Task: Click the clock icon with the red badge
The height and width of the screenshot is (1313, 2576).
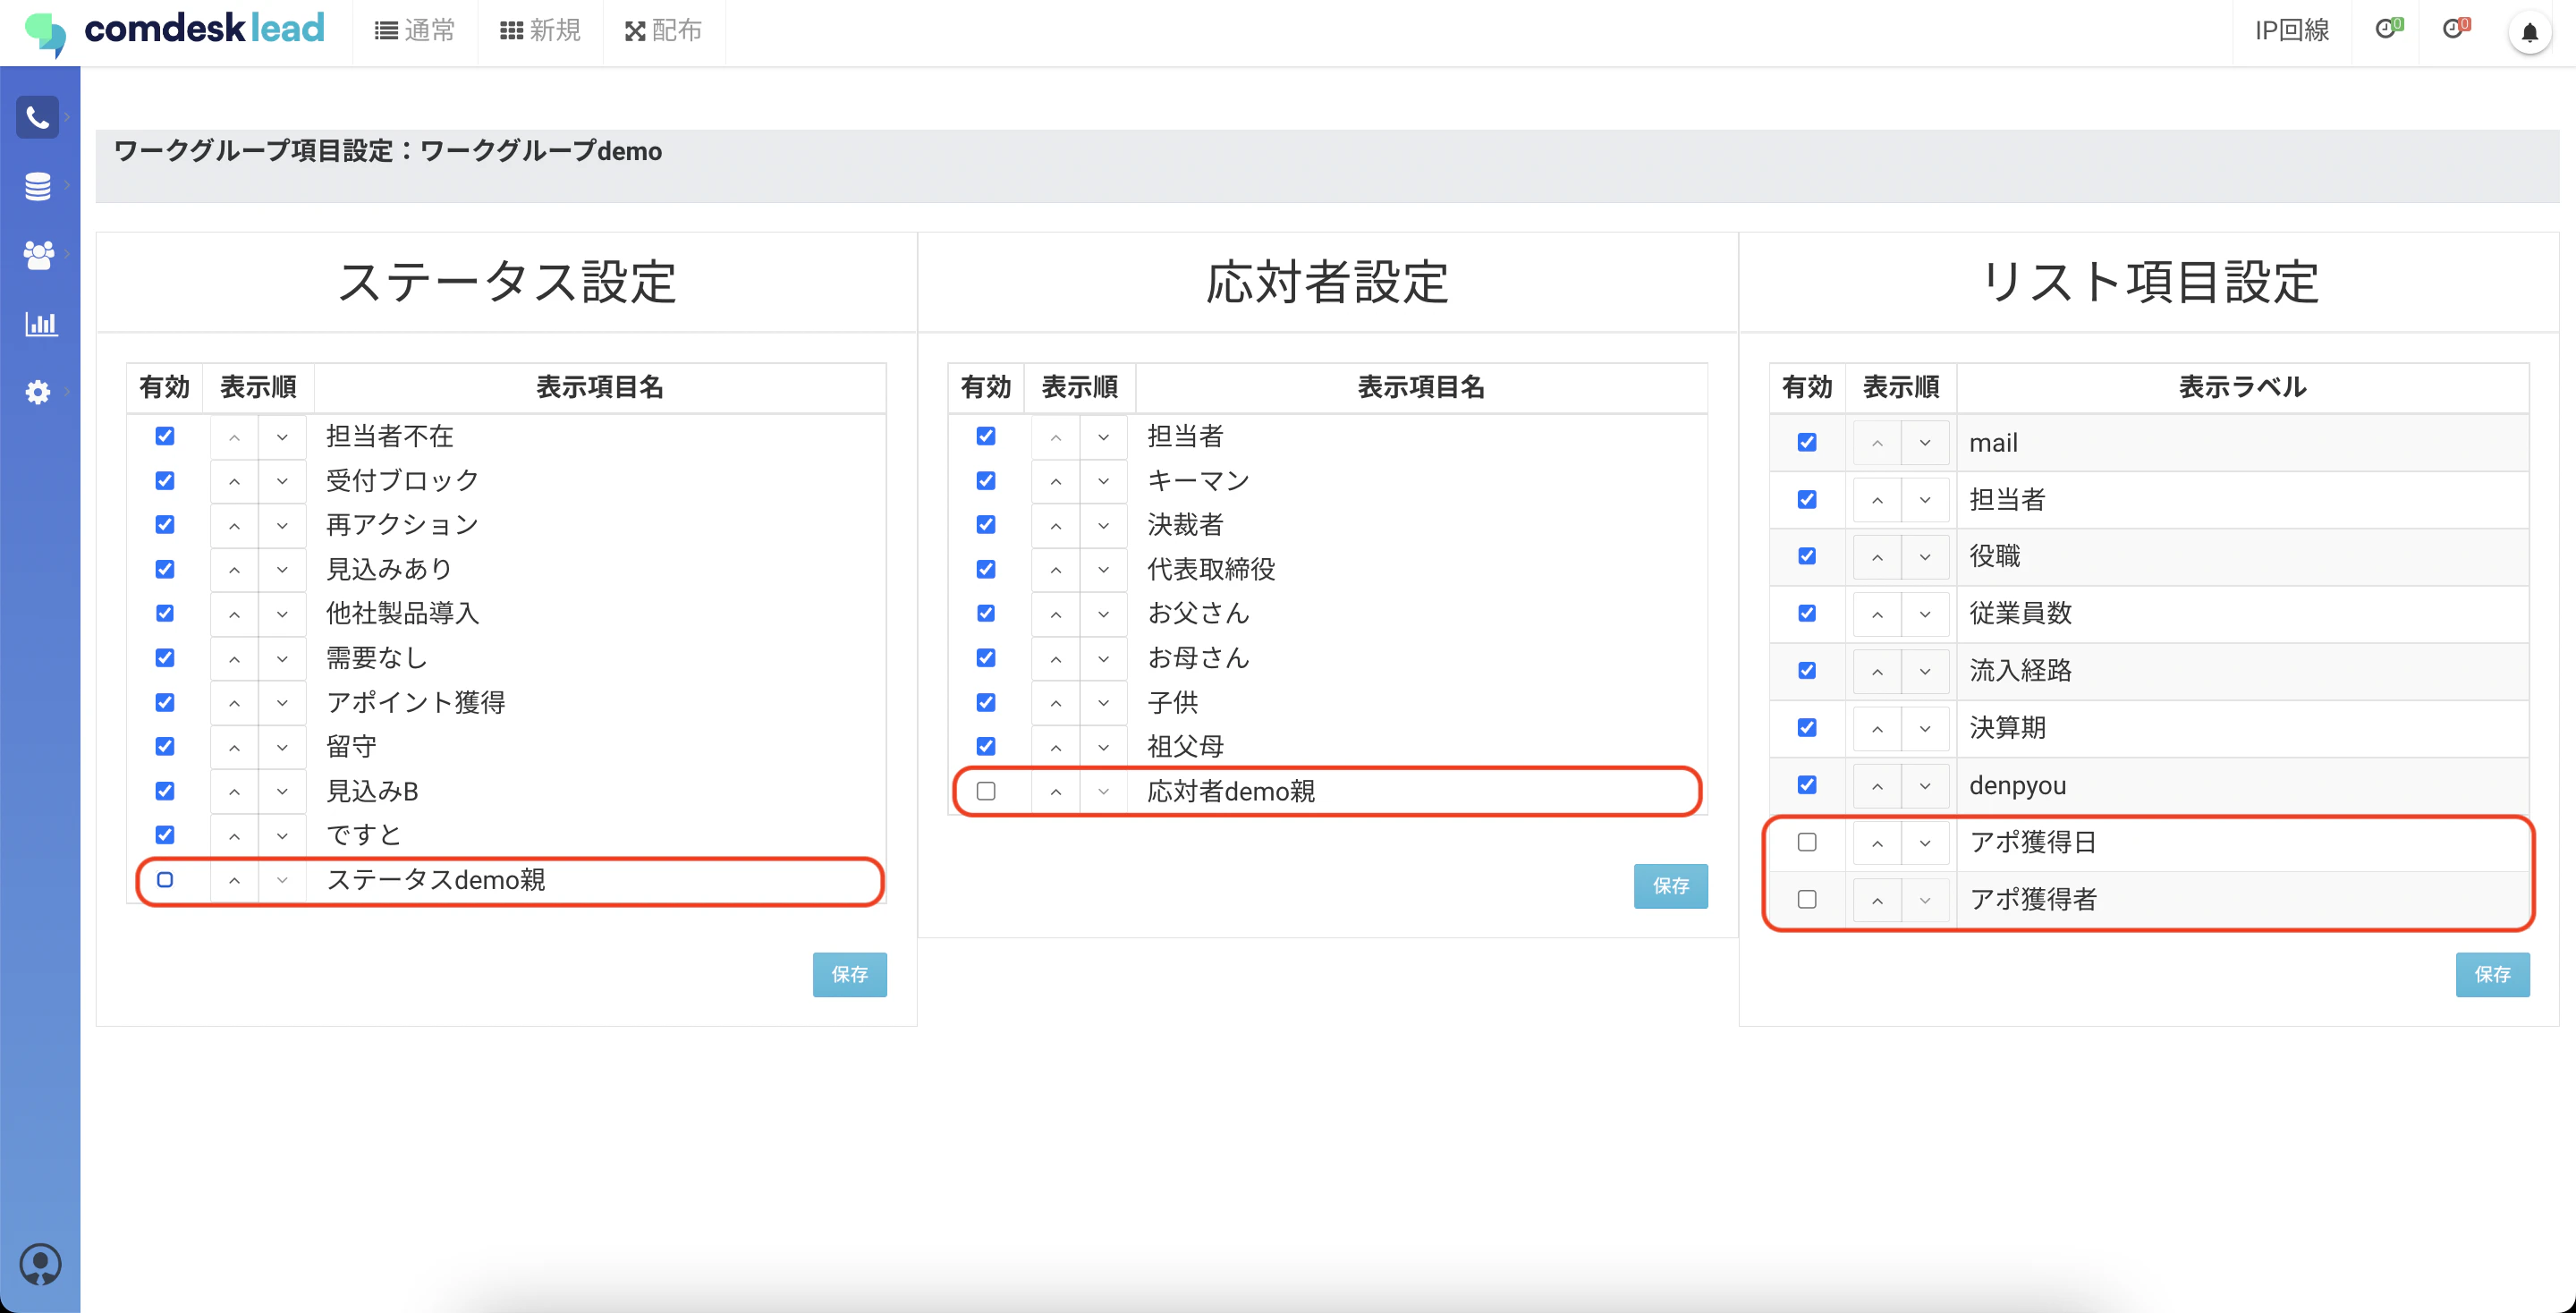Action: (2456, 29)
